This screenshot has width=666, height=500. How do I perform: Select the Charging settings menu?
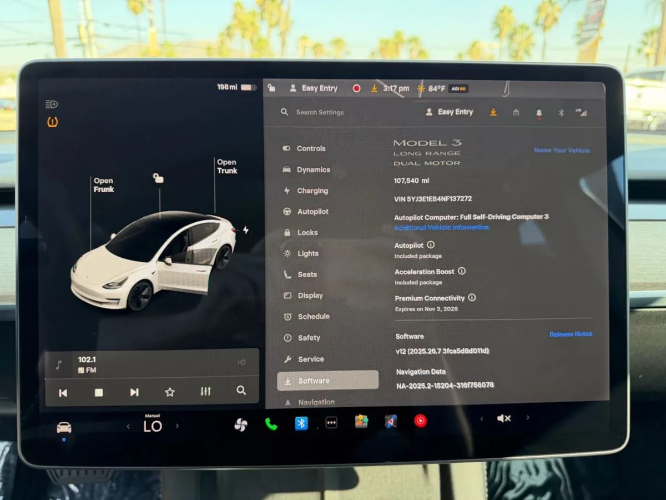point(312,191)
